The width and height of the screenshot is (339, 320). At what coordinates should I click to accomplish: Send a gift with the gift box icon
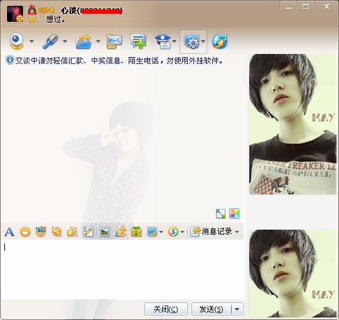click(136, 232)
